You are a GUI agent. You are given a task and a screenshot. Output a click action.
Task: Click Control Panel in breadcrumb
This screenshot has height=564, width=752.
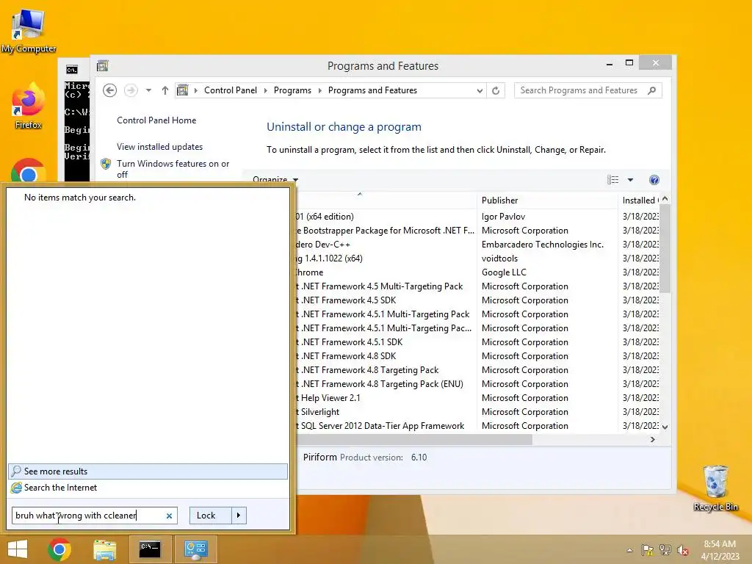[x=231, y=90]
